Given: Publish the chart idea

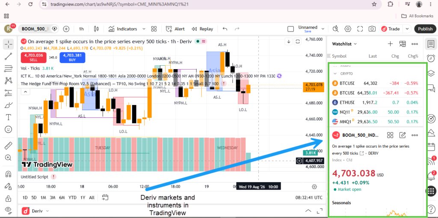Looking at the screenshot, I should pyautogui.click(x=425, y=29).
